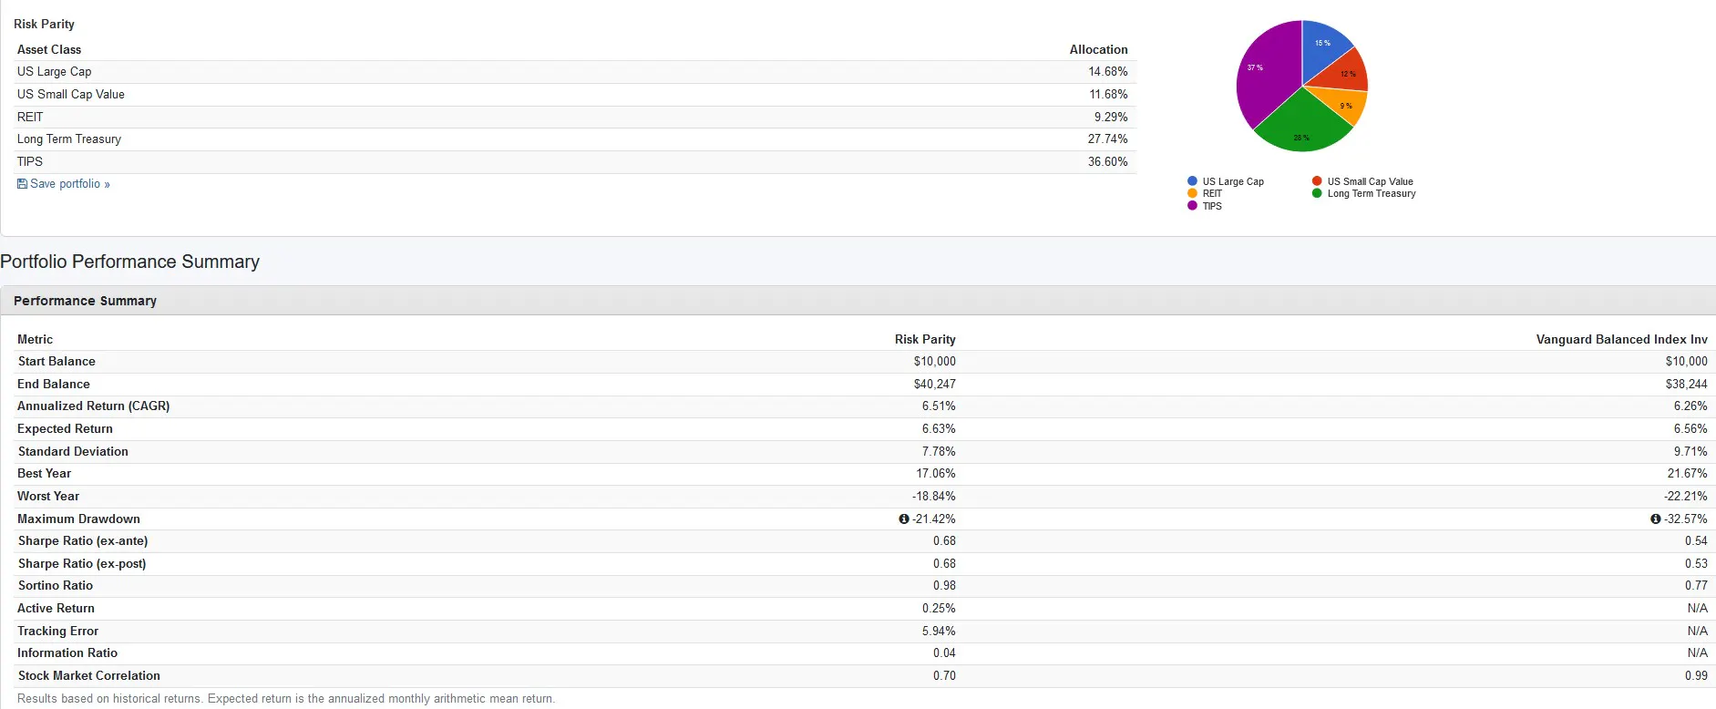Click the orange REIT legend dot
Image resolution: width=1716 pixels, height=709 pixels.
click(x=1192, y=193)
